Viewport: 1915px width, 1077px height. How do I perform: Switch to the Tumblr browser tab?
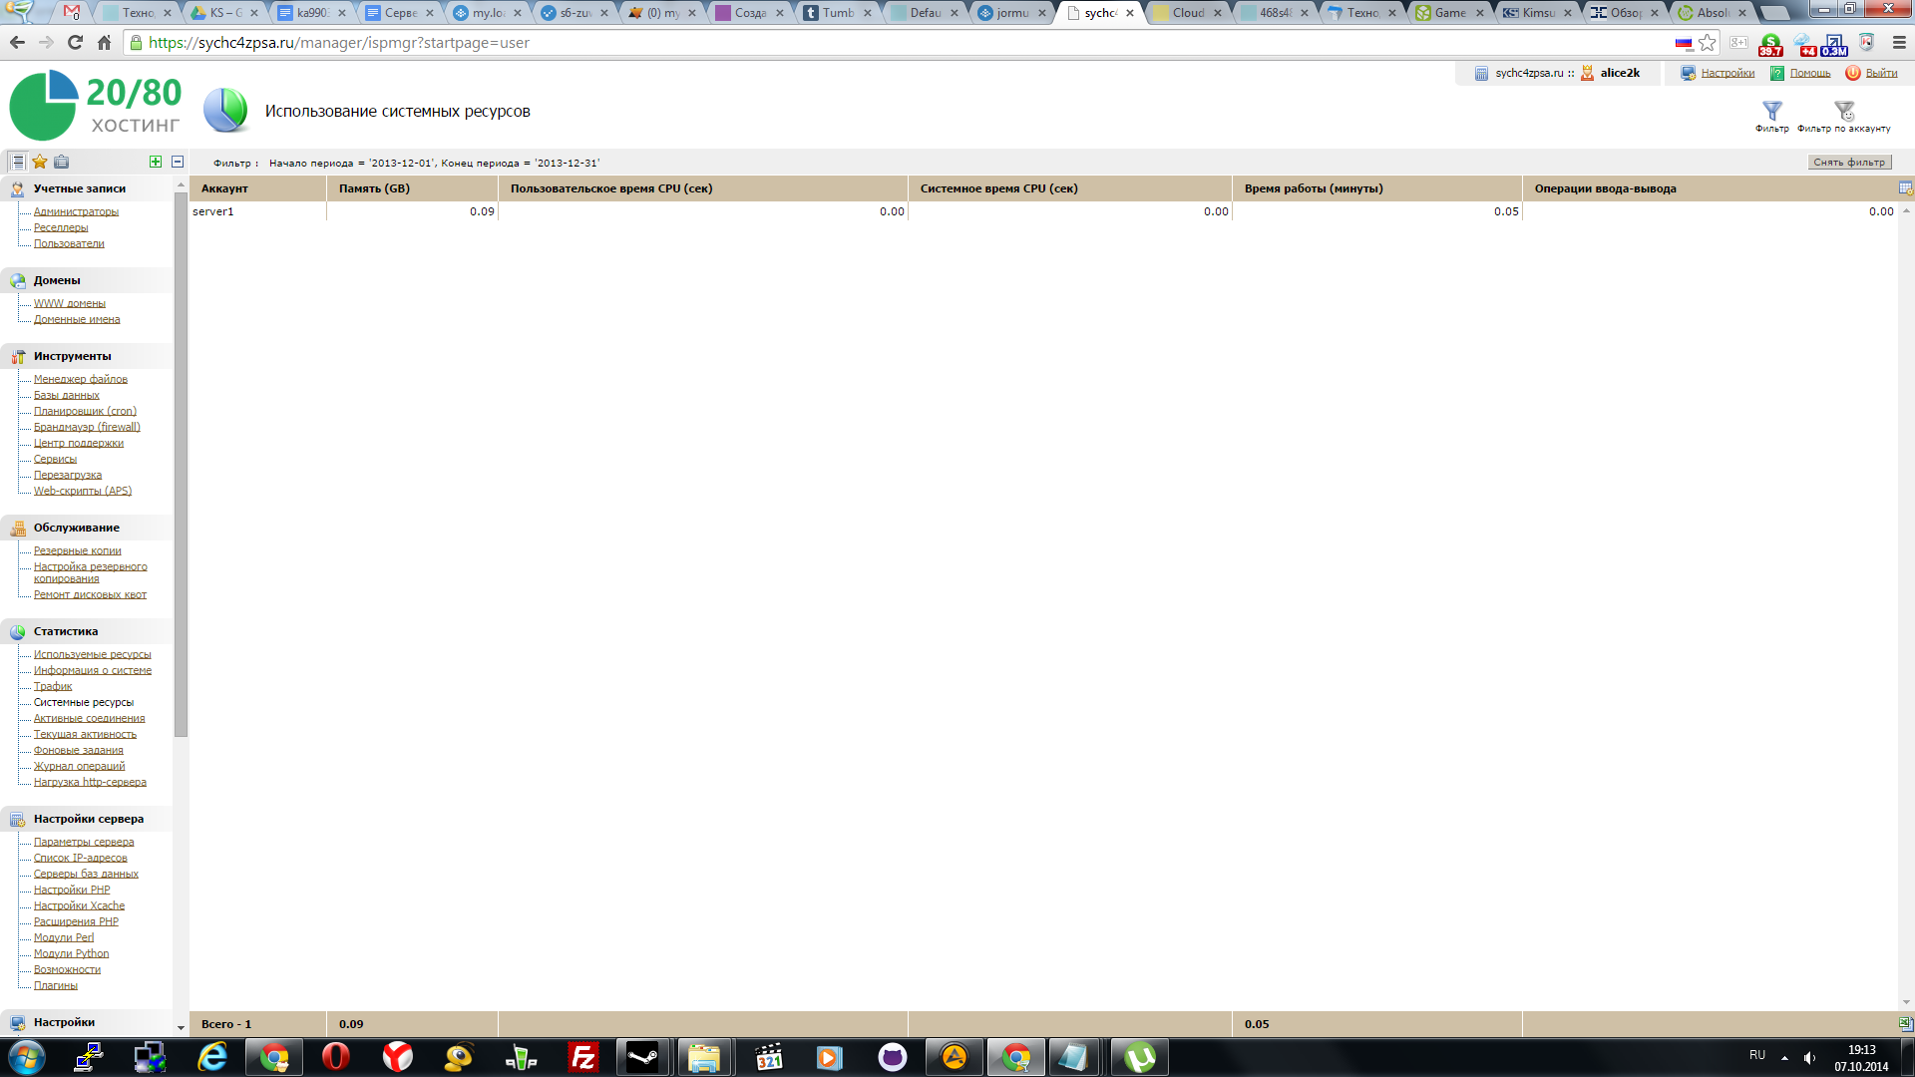[x=838, y=13]
